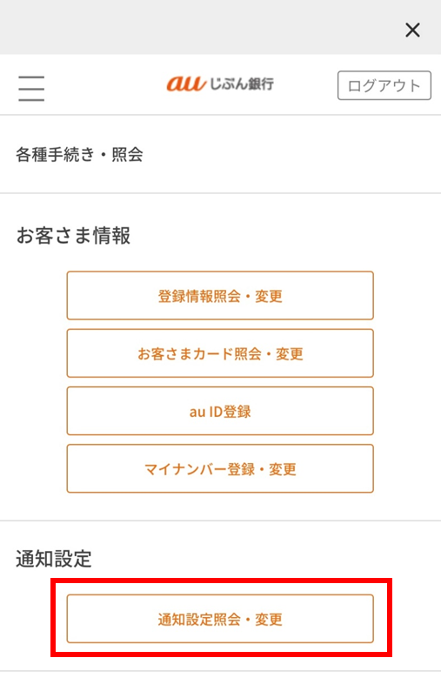Screen dimensions: 441x678
Task: Click the お客さま情報 section heading
Action: [x=73, y=236]
